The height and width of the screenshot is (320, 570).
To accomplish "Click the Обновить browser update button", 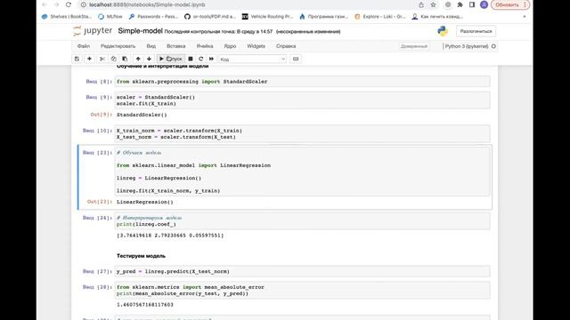I will (x=510, y=4).
